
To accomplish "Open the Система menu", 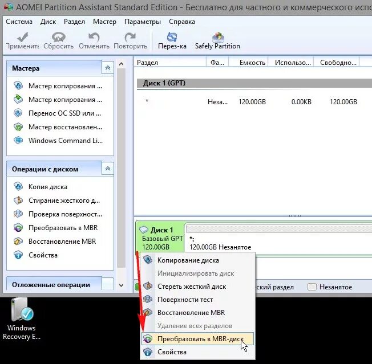I will pyautogui.click(x=19, y=22).
